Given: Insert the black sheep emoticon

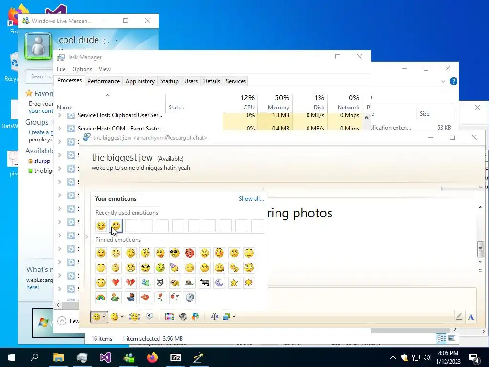Looking at the screenshot, I should click(x=204, y=282).
